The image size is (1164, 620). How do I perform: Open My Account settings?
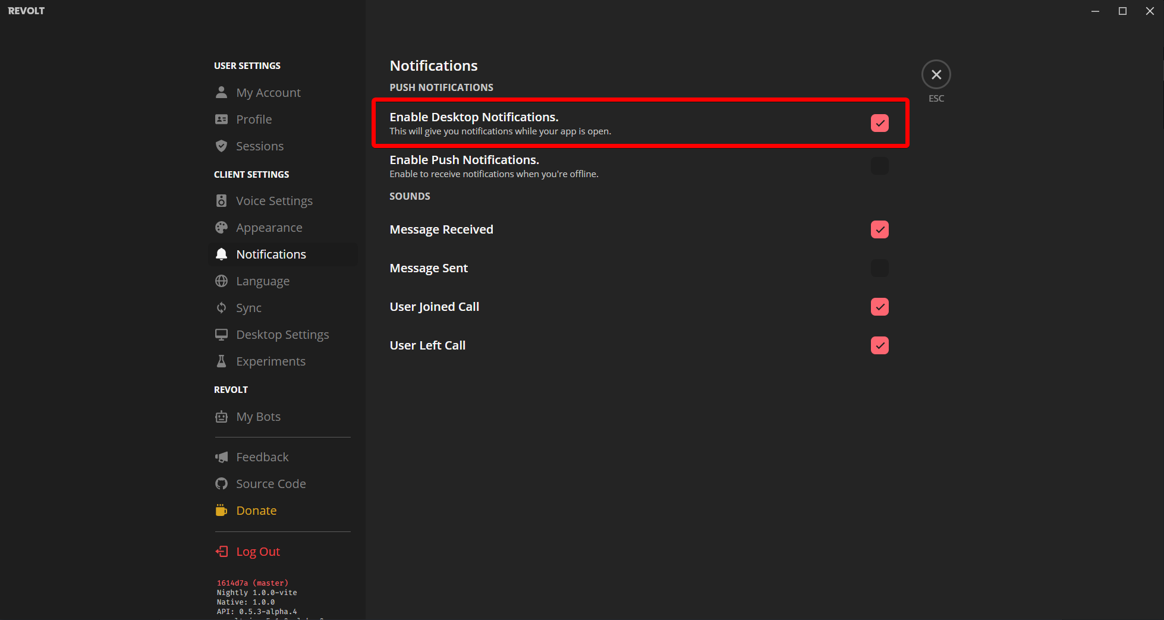point(283,92)
